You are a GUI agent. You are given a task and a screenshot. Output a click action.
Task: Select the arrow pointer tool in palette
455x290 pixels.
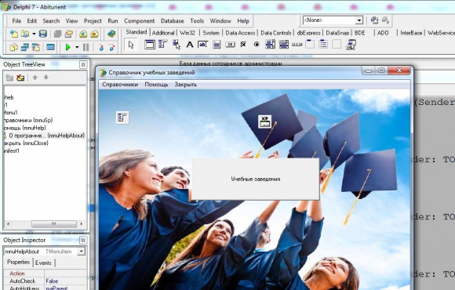click(x=131, y=45)
